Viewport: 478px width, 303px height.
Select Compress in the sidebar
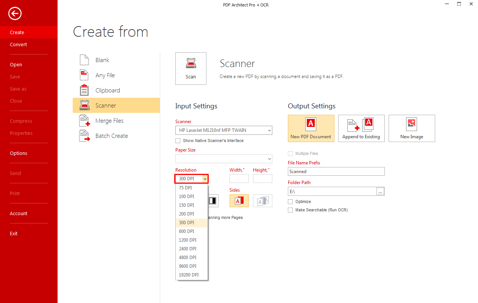click(29, 121)
